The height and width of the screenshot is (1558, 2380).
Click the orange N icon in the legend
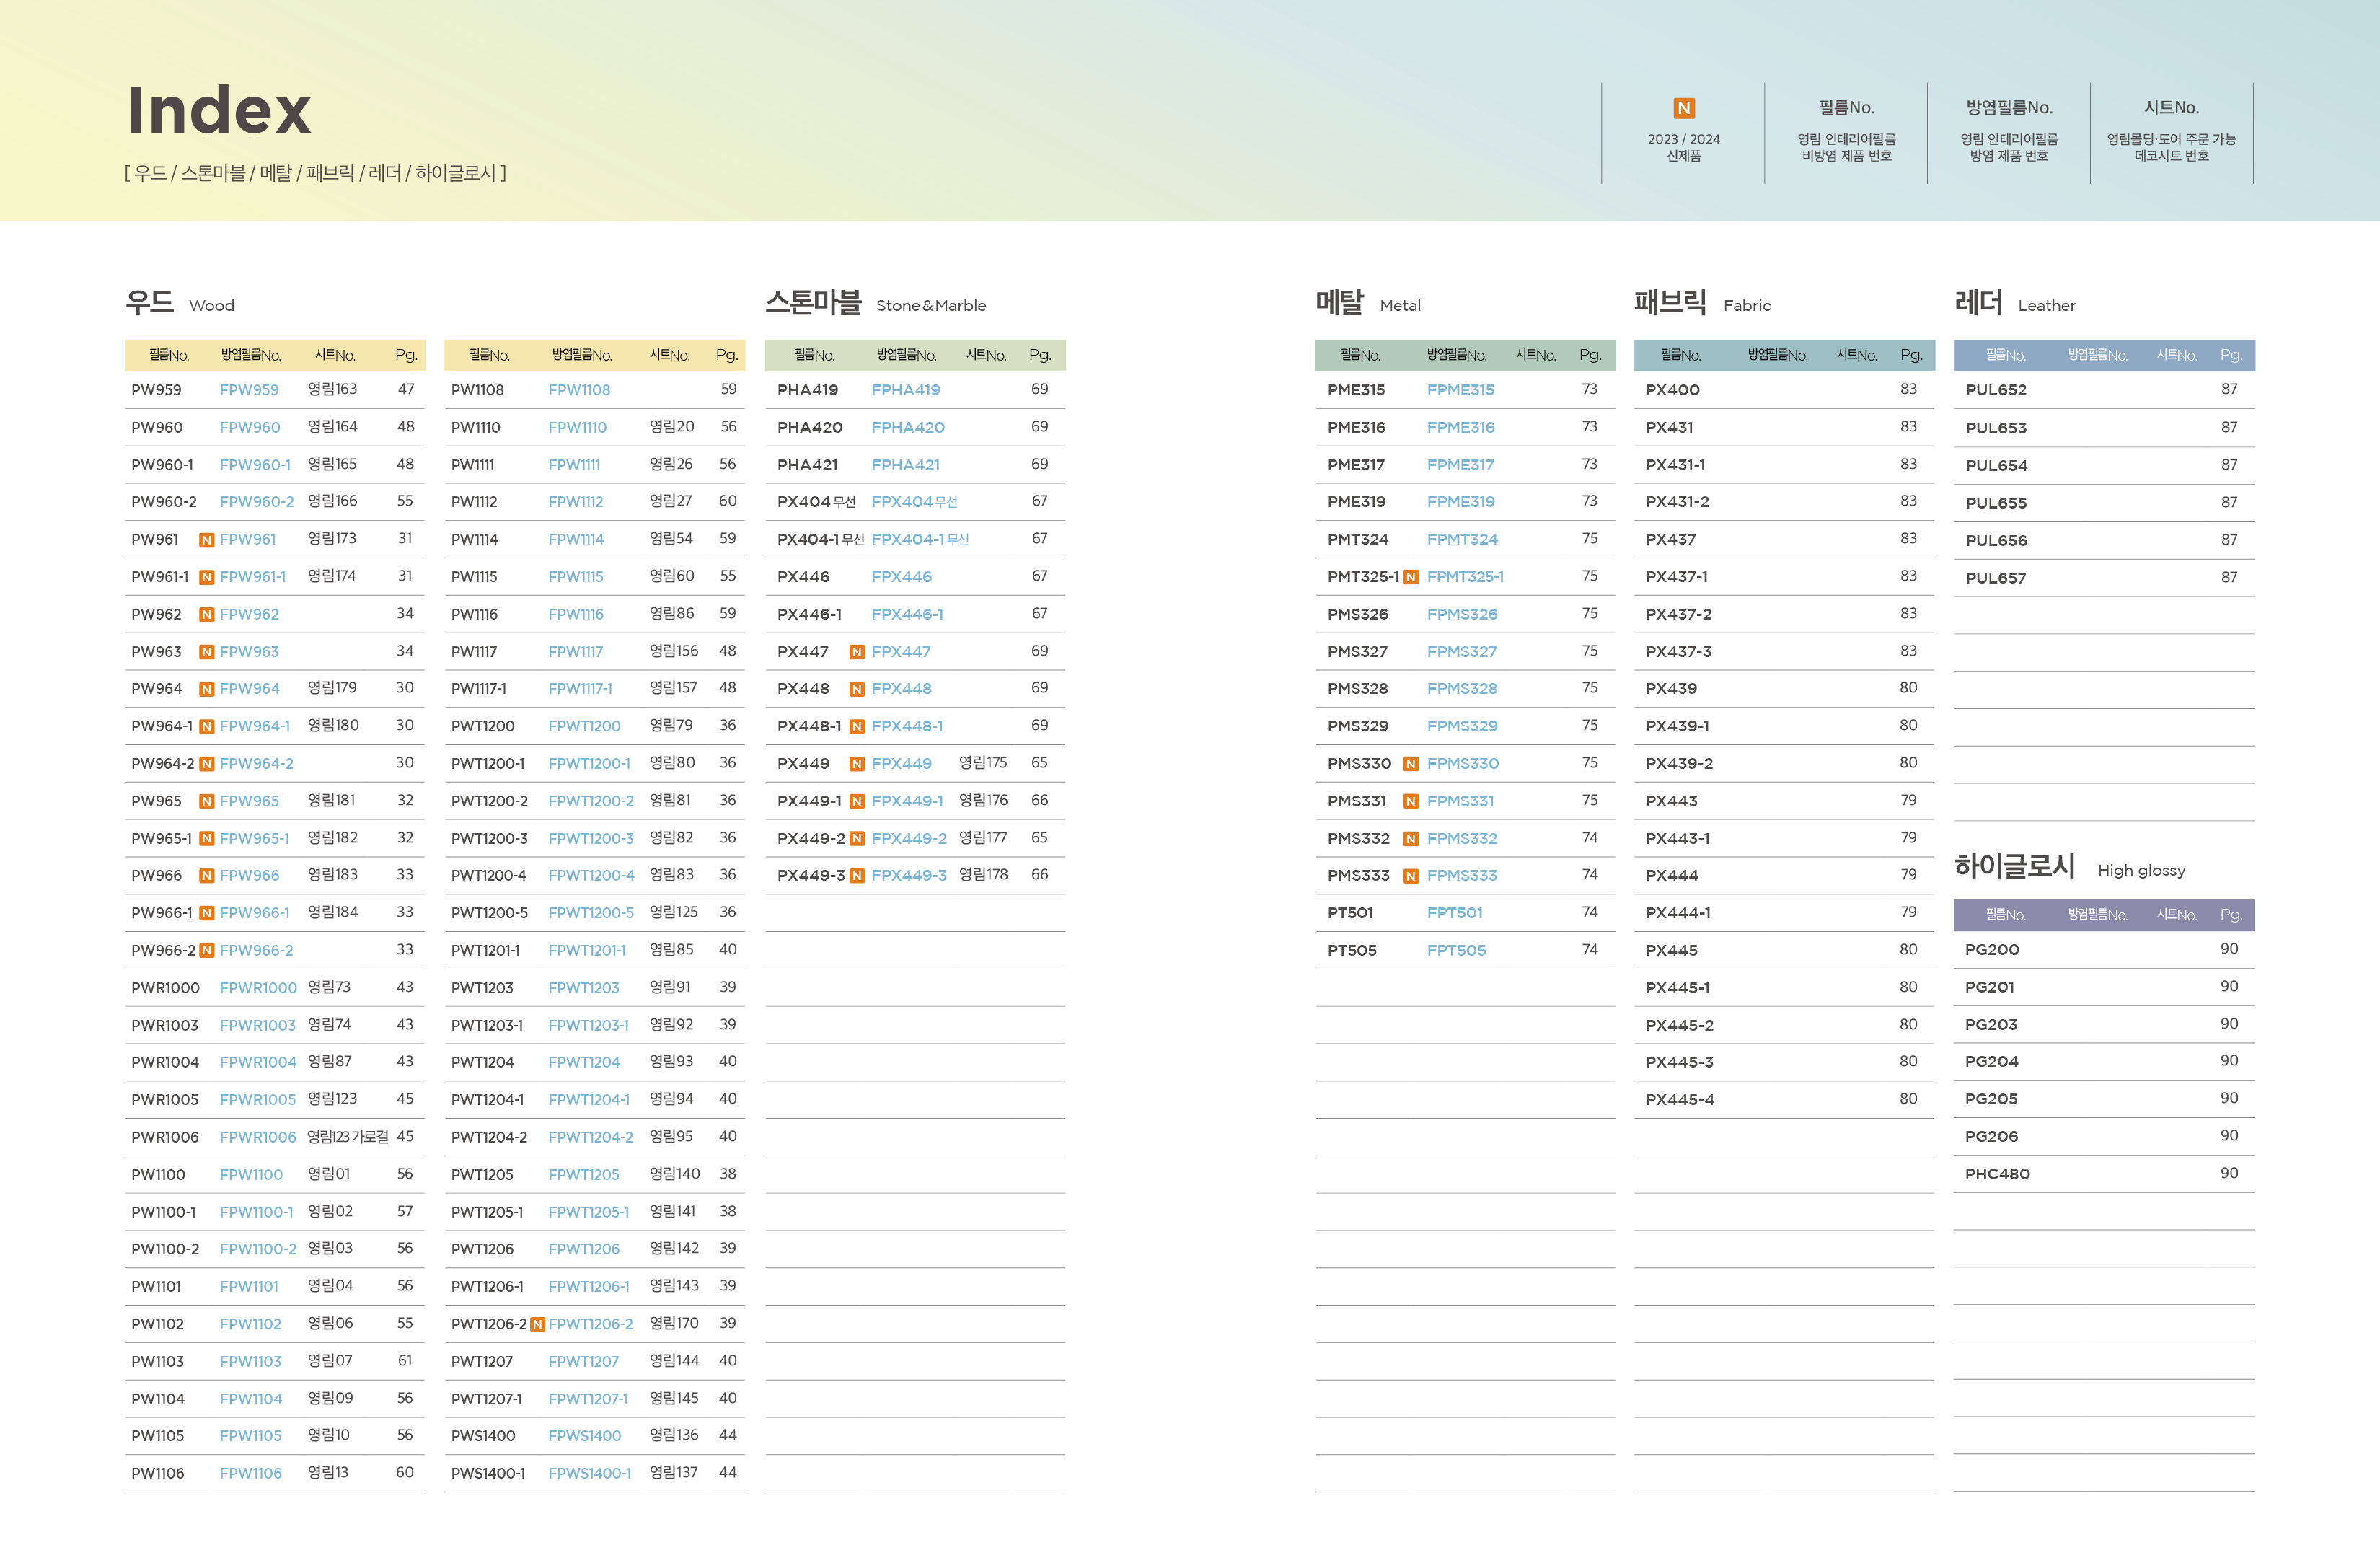tap(1683, 108)
